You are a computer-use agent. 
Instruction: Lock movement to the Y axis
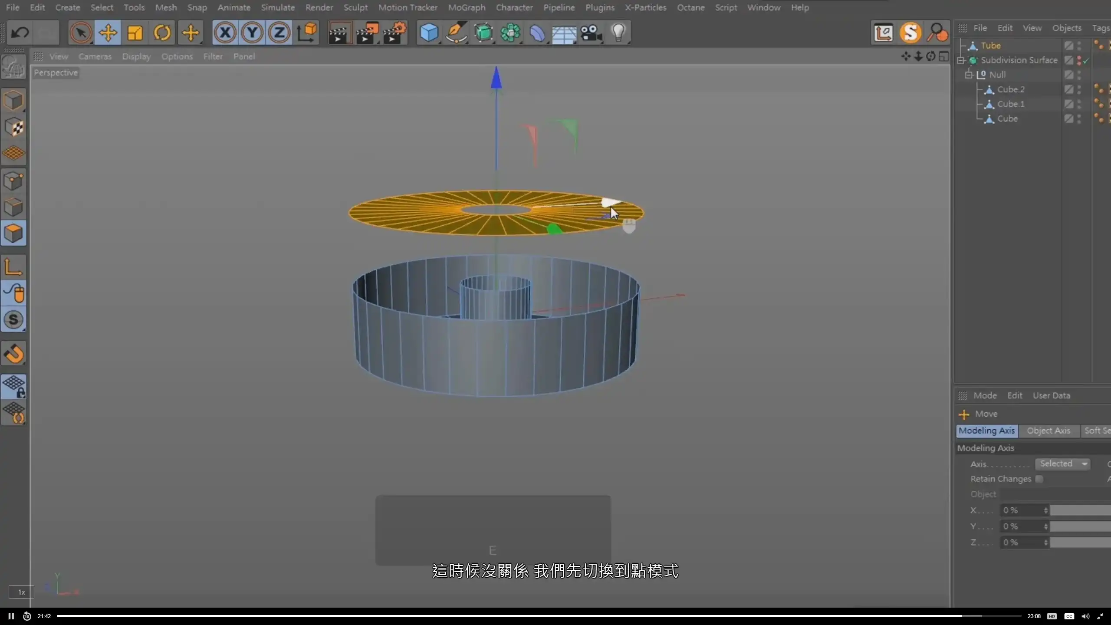[x=252, y=33]
